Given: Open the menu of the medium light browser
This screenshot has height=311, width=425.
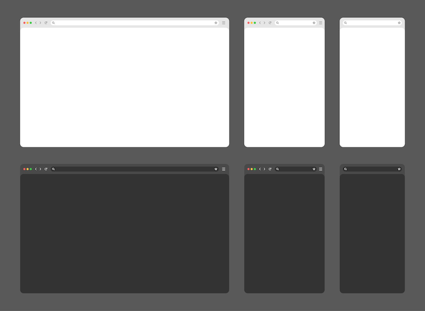Looking at the screenshot, I should [x=320, y=23].
